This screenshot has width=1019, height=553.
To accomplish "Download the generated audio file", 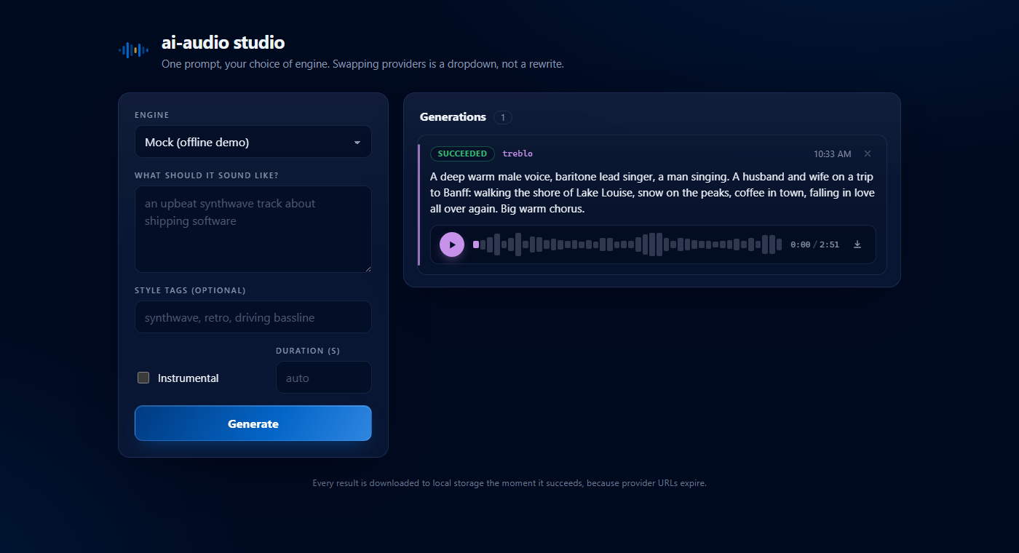I will [857, 244].
